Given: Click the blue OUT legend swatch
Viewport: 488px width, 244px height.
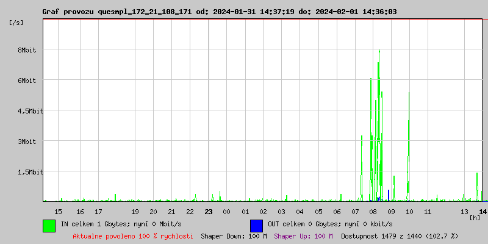Looking at the screenshot, I should tap(256, 225).
